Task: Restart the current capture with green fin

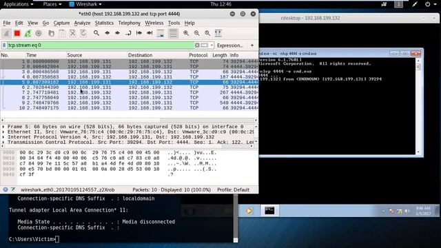Action: [x=28, y=34]
